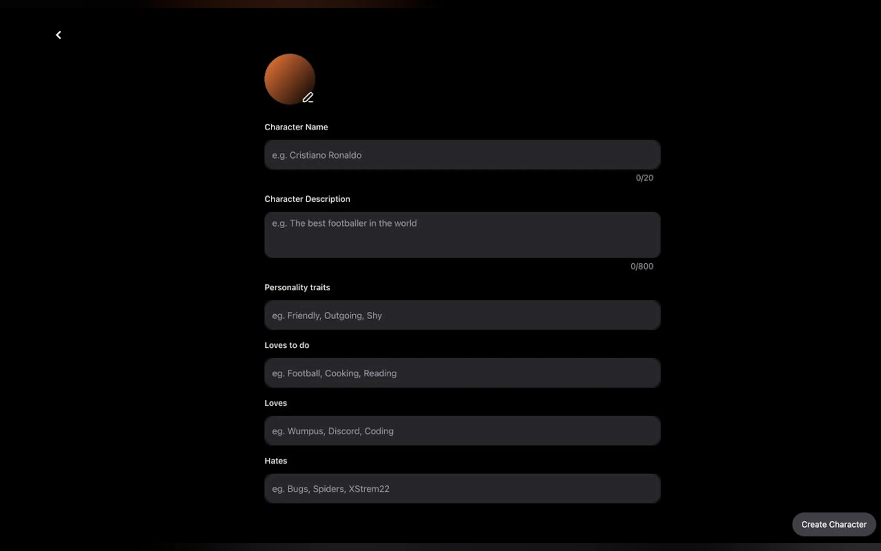The height and width of the screenshot is (551, 881).
Task: Click the 'Character Description' label
Action: click(307, 199)
